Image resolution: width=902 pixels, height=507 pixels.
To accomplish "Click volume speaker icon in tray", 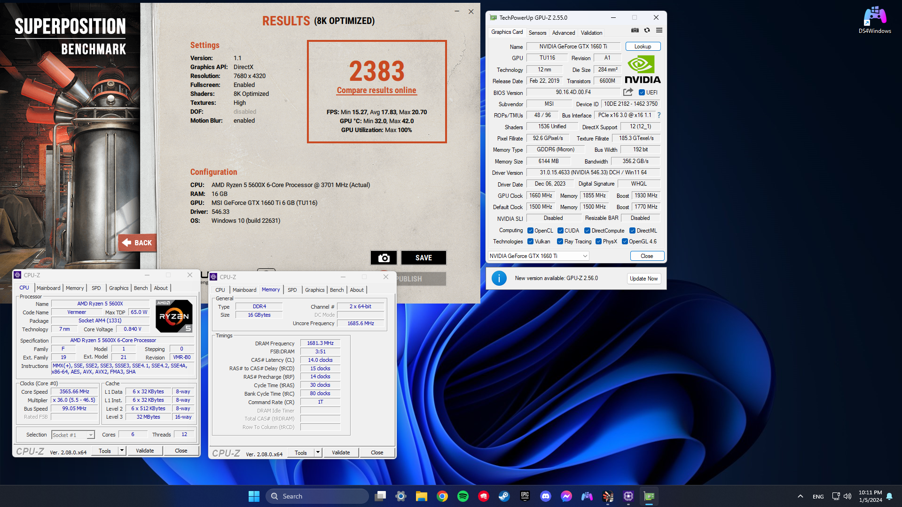I will coord(847,496).
